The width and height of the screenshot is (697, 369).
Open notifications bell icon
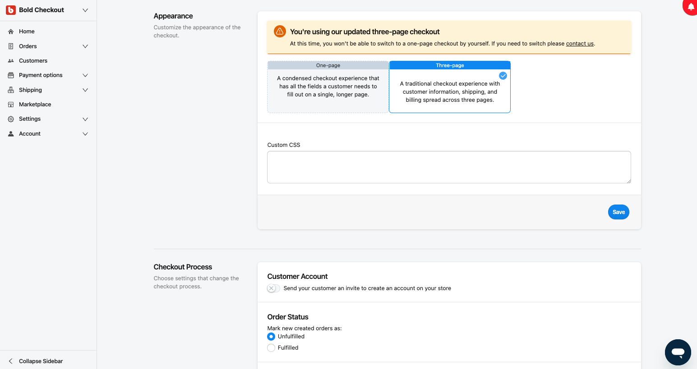691,6
